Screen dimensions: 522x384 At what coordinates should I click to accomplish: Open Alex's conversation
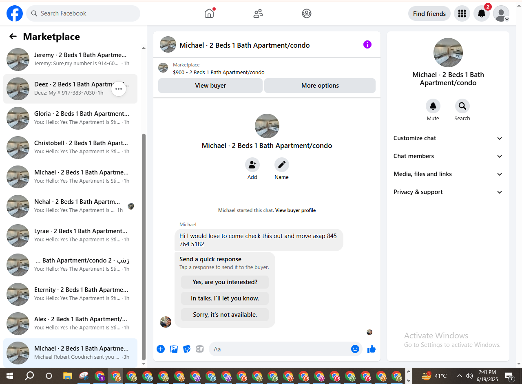coord(70,323)
